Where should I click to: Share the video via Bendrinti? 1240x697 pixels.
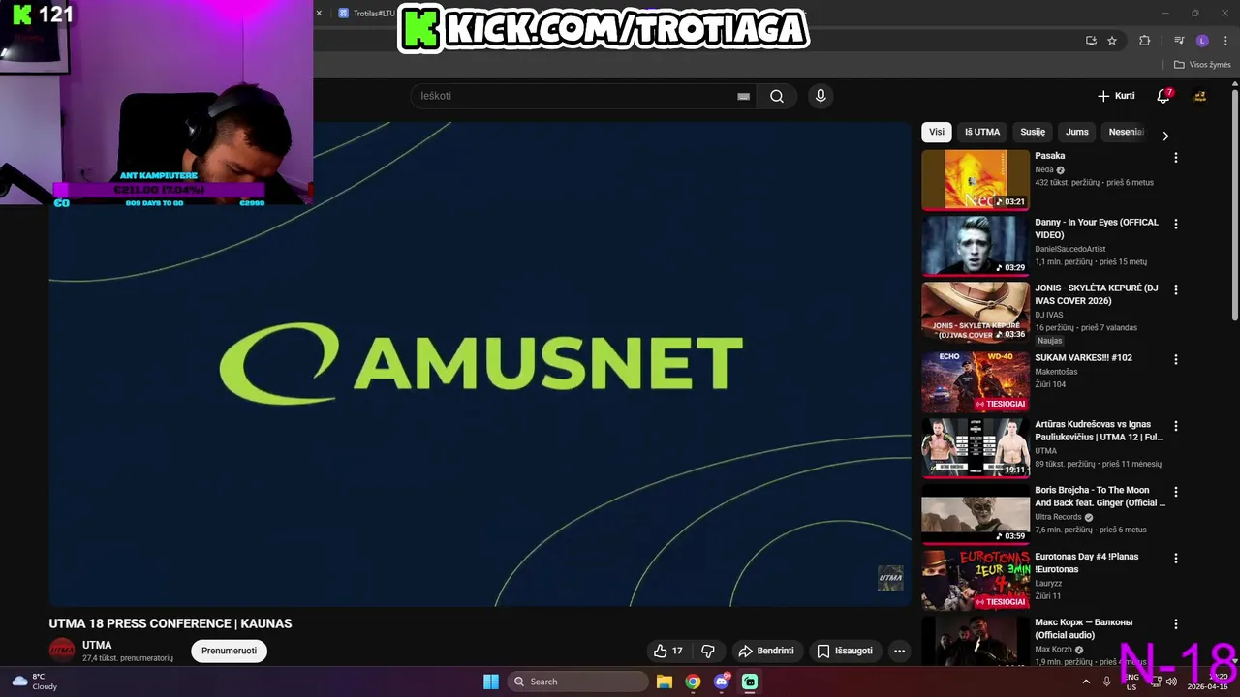pos(766,651)
